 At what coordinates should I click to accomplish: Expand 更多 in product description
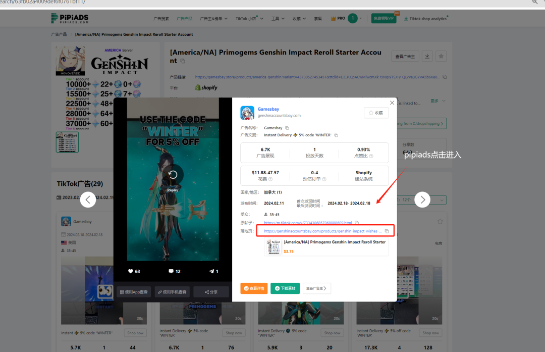pos(438,101)
